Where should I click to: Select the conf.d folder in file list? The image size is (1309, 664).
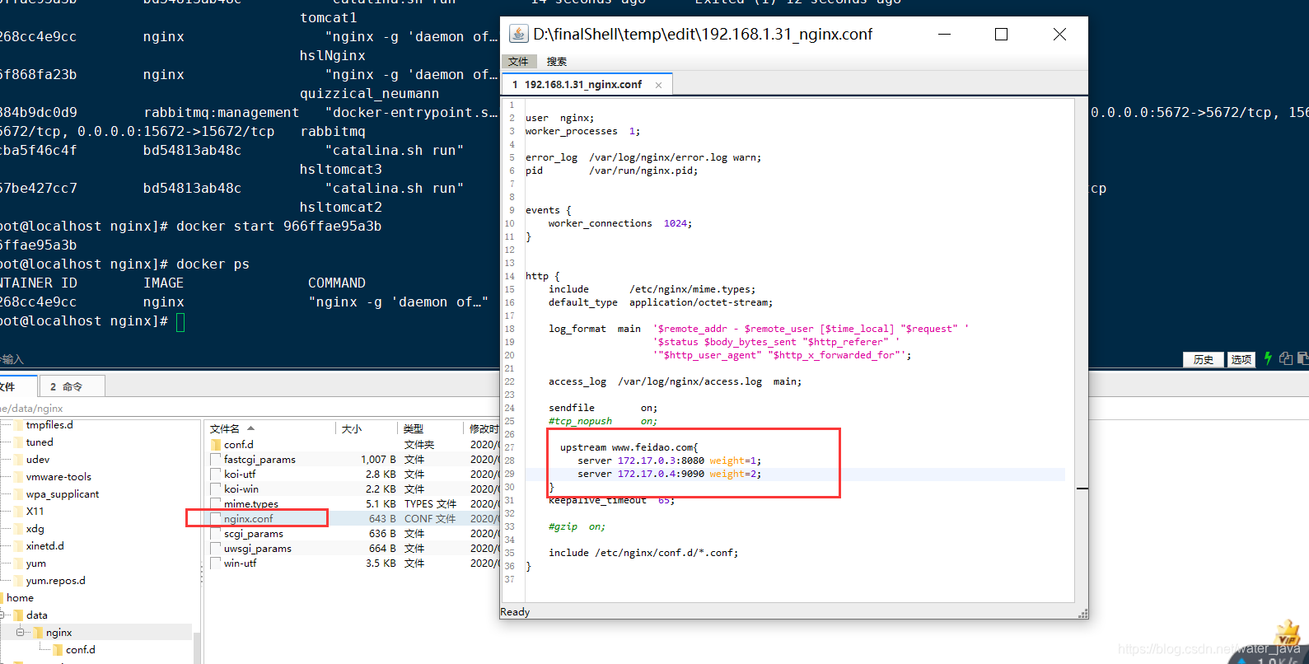point(239,444)
